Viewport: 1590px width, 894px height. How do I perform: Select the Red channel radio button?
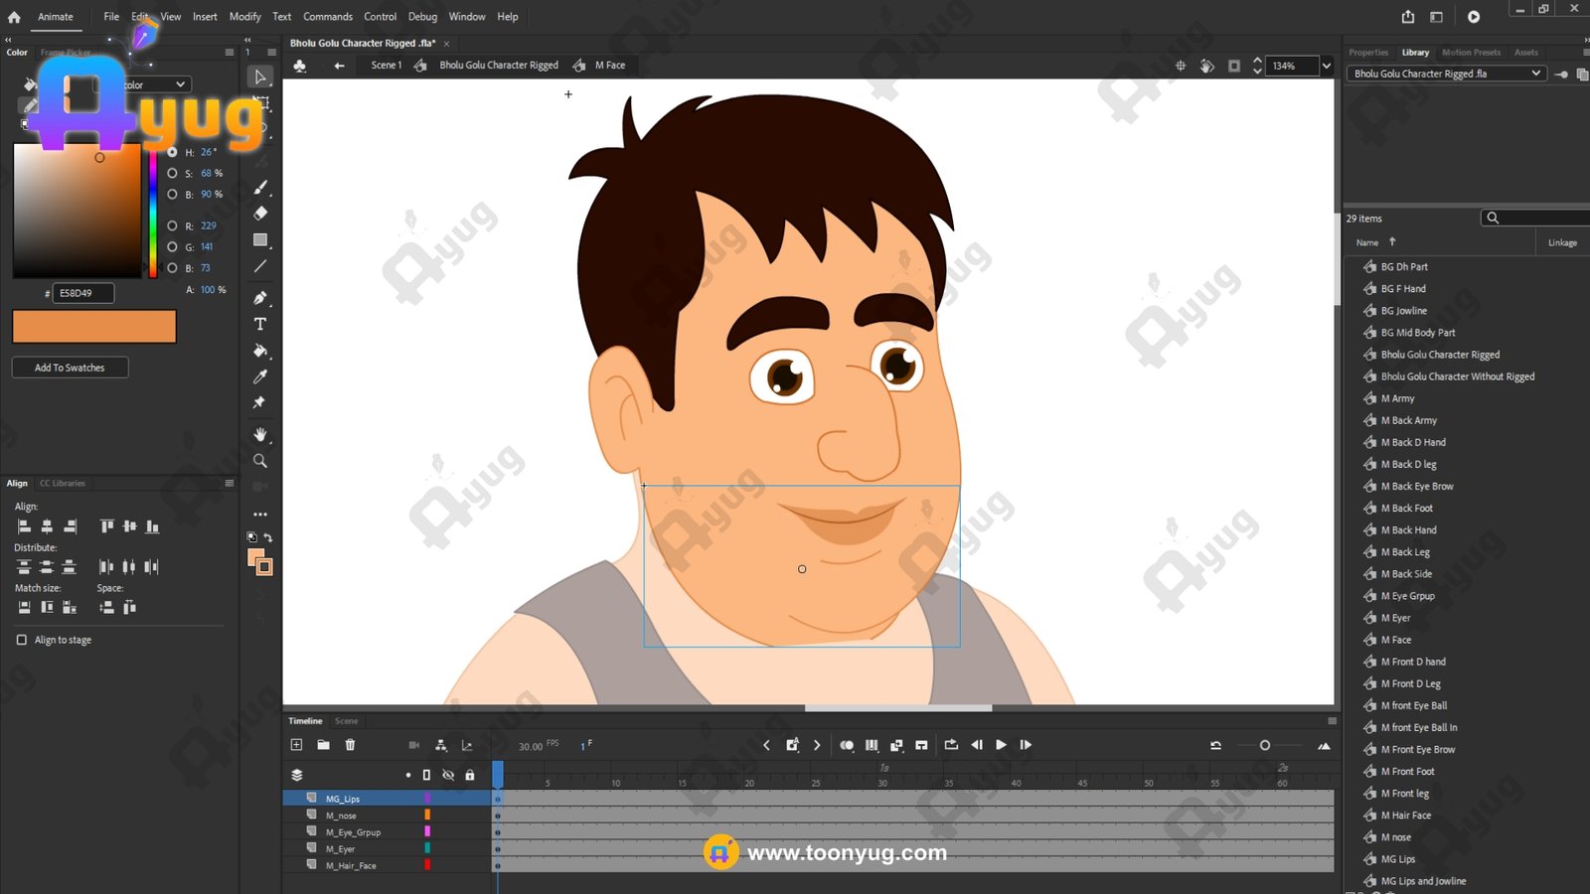pos(172,225)
